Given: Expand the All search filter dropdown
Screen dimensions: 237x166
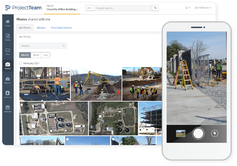Looking at the screenshot, I should 89,8.
